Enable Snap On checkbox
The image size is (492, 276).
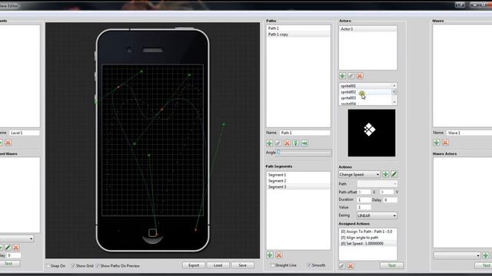(48, 266)
